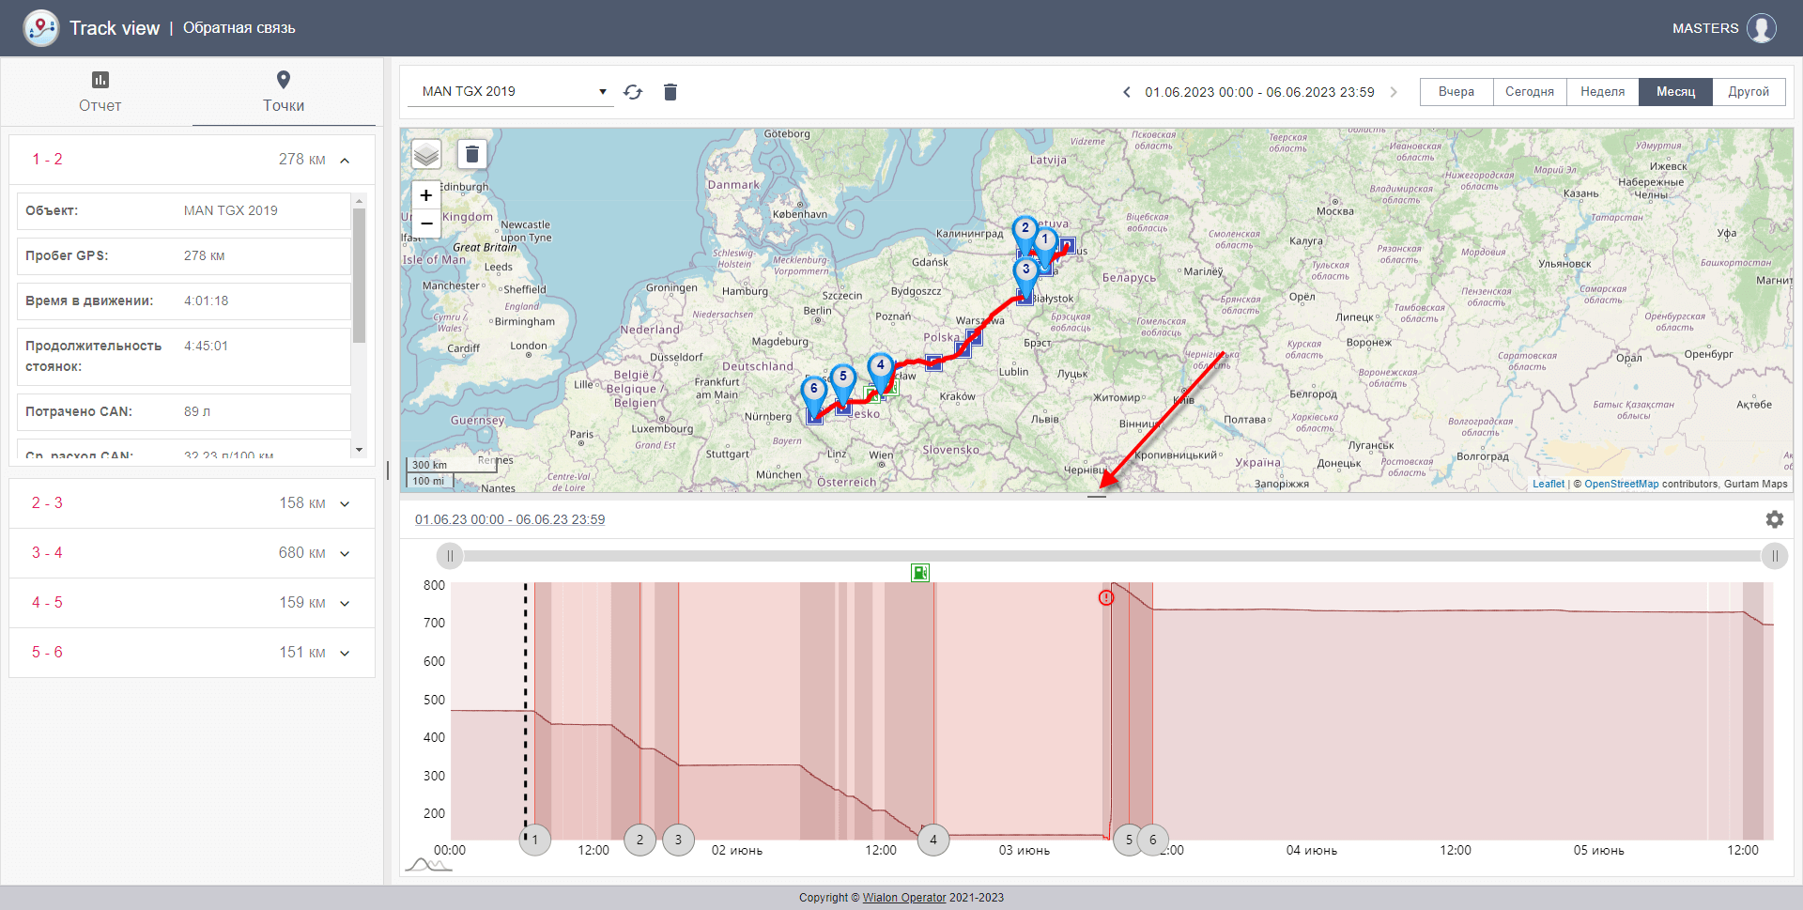Open the map layers control
This screenshot has height=910, width=1803.
(x=426, y=154)
